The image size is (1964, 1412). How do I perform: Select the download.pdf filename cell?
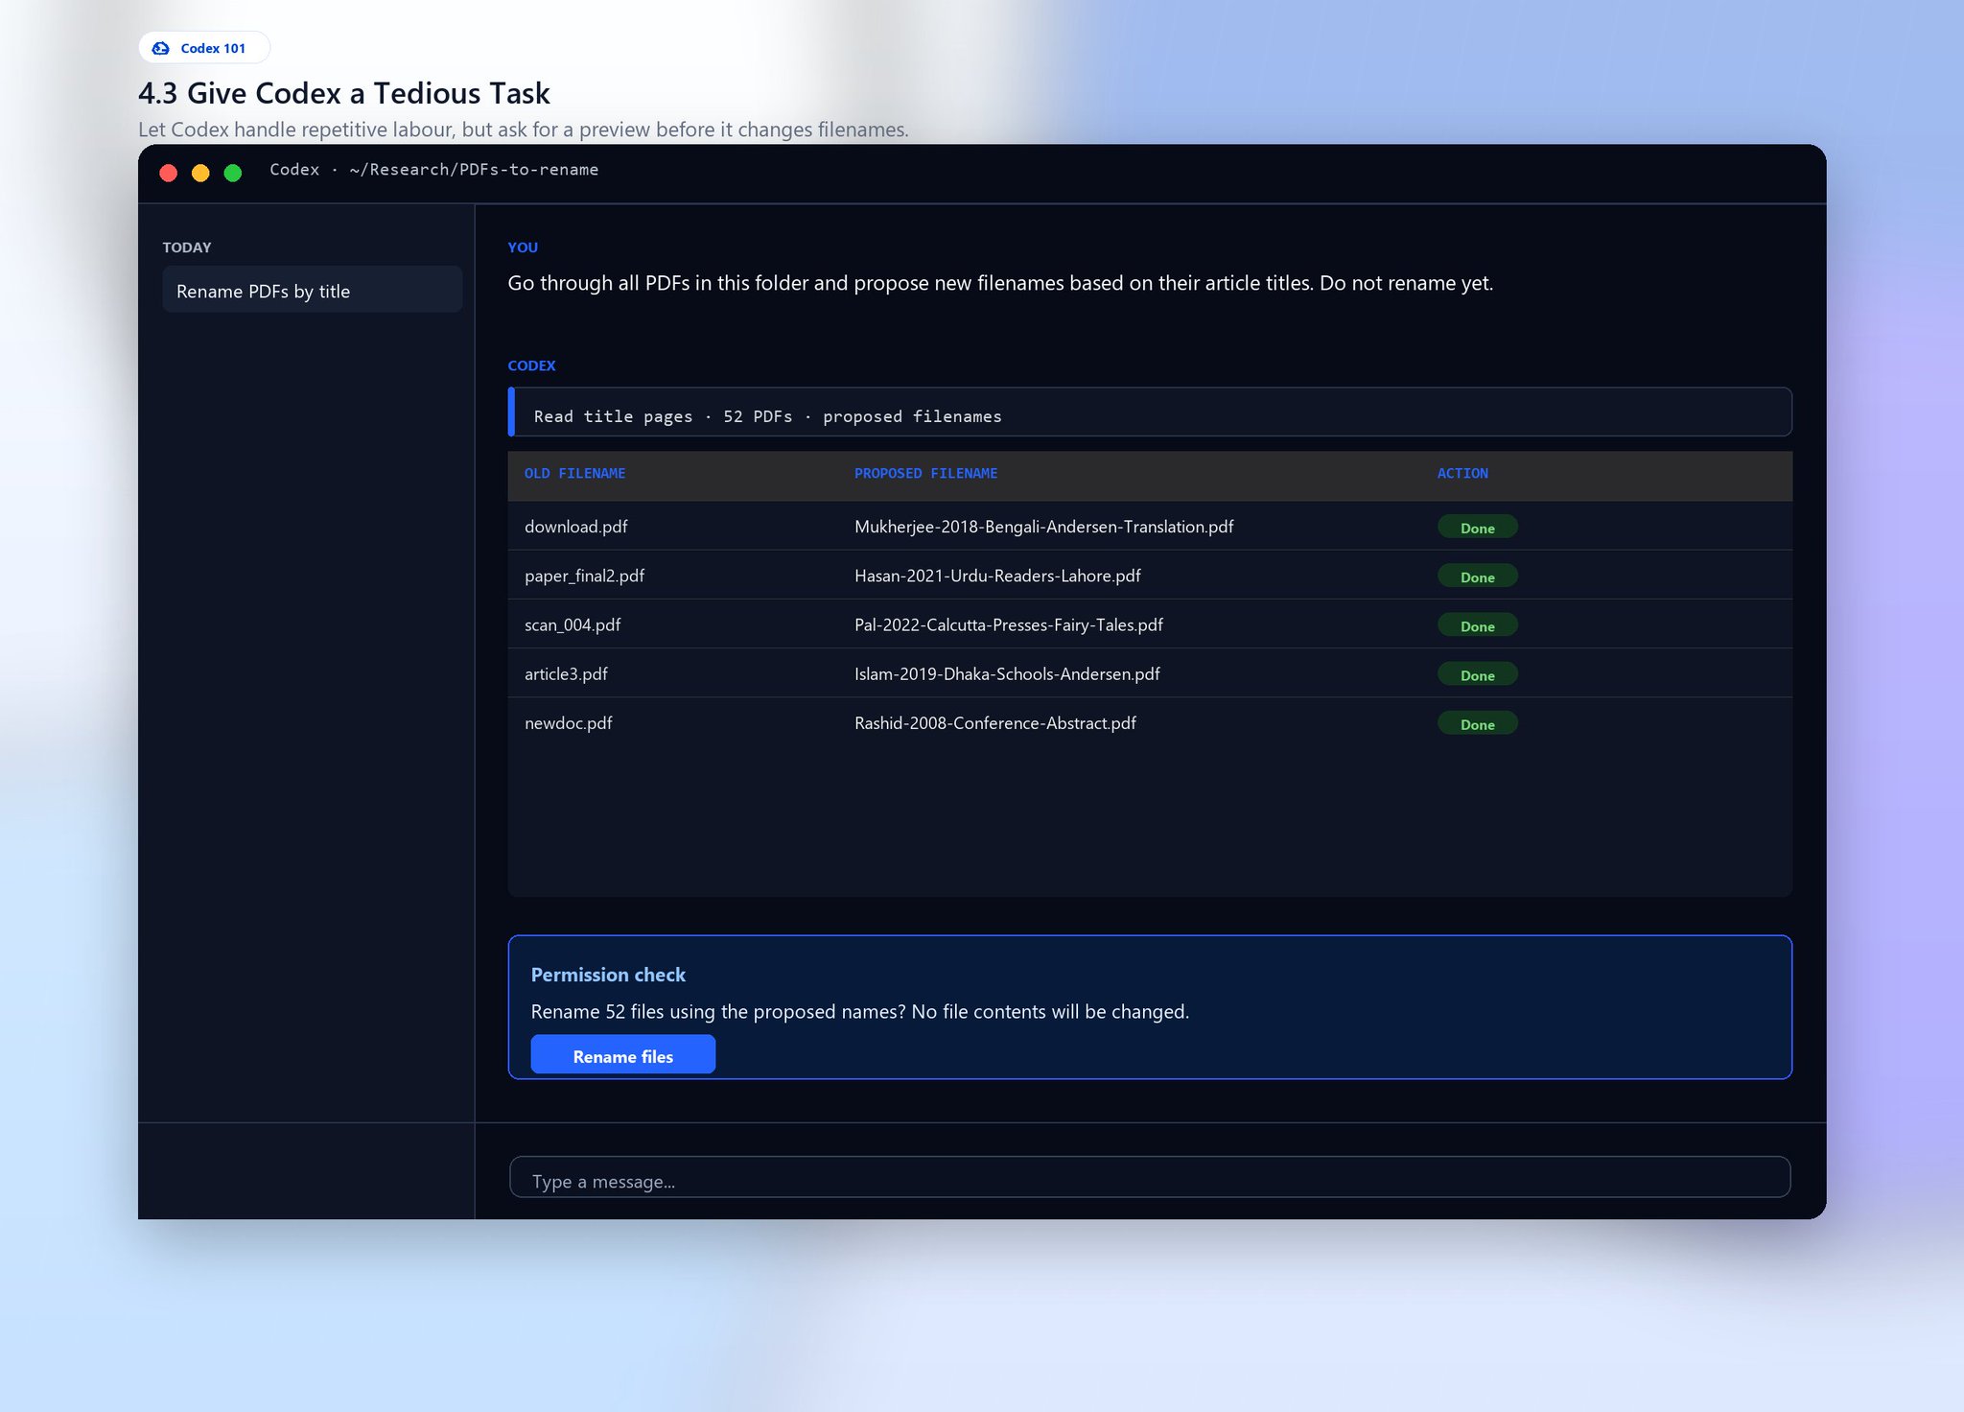576,527
